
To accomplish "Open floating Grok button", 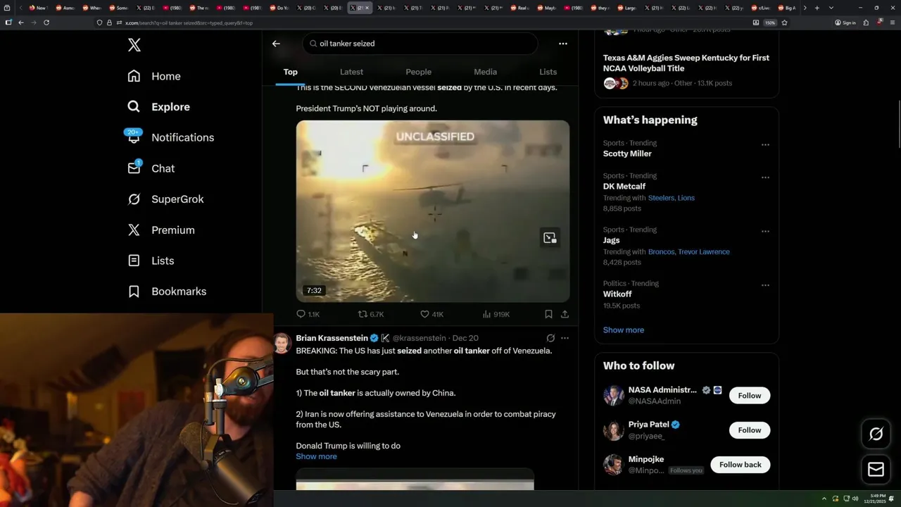I will [x=876, y=434].
